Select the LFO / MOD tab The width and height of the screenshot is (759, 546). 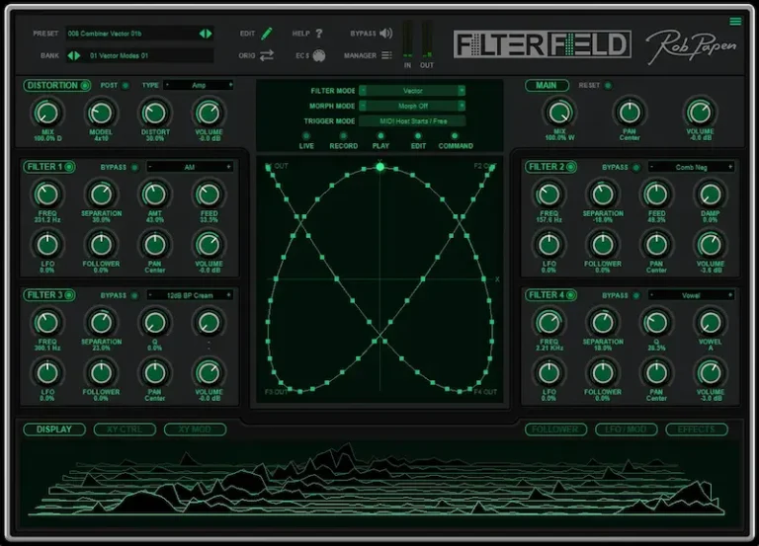tap(627, 429)
